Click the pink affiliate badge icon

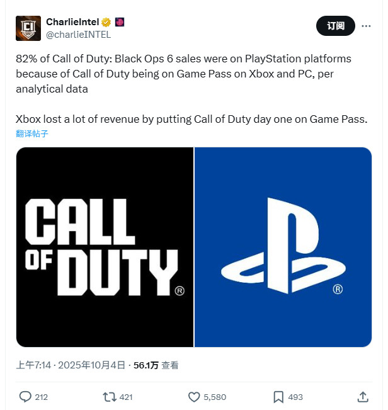click(x=119, y=22)
